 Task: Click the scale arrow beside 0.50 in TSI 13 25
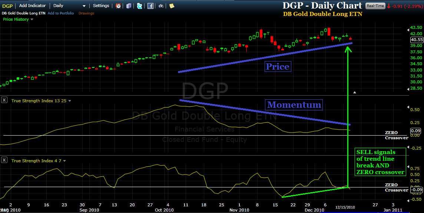tap(408, 107)
